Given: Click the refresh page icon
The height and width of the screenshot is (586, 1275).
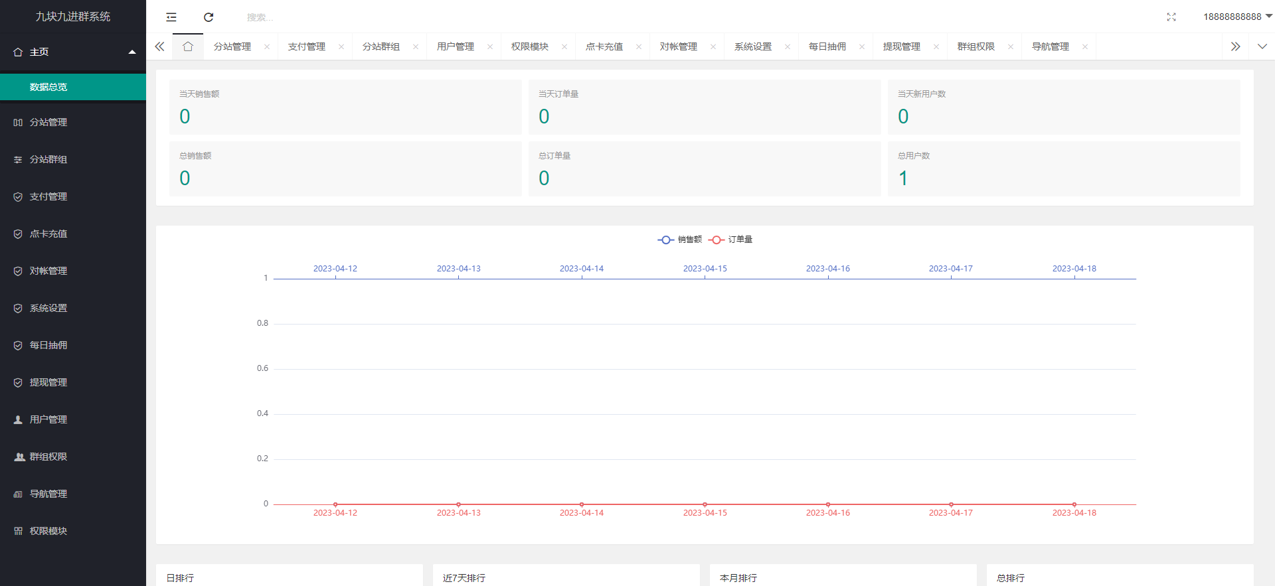Looking at the screenshot, I should point(209,17).
